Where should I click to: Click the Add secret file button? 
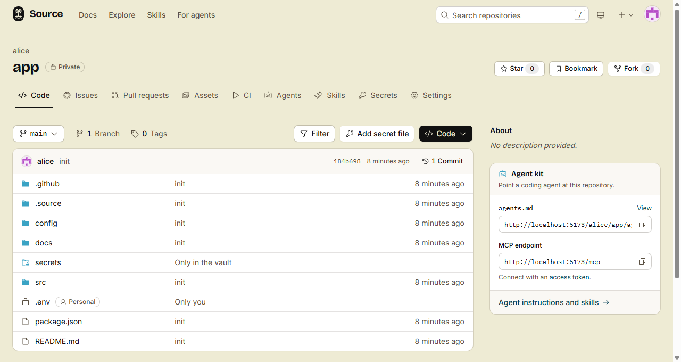pos(377,134)
